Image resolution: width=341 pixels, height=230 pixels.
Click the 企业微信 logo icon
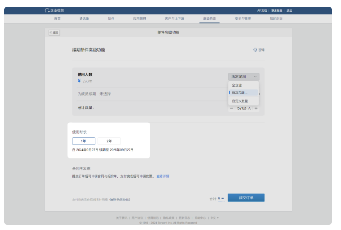click(x=47, y=10)
